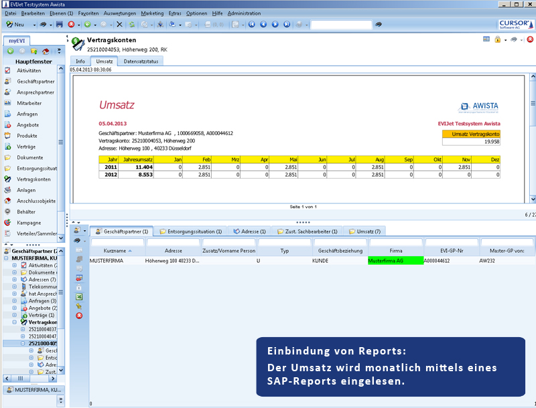Screen dimensions: 536x408
Task: Open the Auswertungen menu
Action: [x=121, y=13]
